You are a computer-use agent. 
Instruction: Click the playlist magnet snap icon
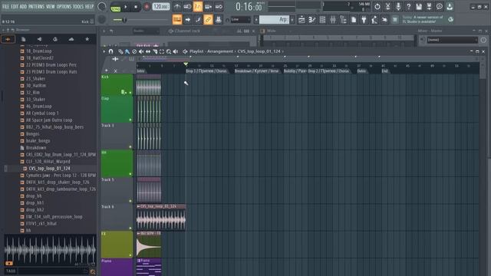(110, 51)
